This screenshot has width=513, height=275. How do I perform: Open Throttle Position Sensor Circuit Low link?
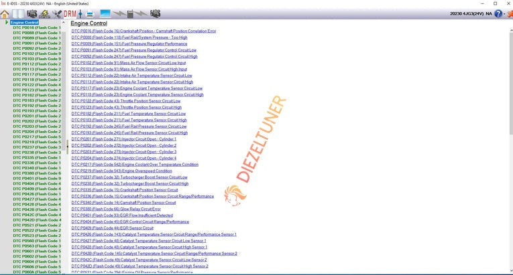[126, 101]
